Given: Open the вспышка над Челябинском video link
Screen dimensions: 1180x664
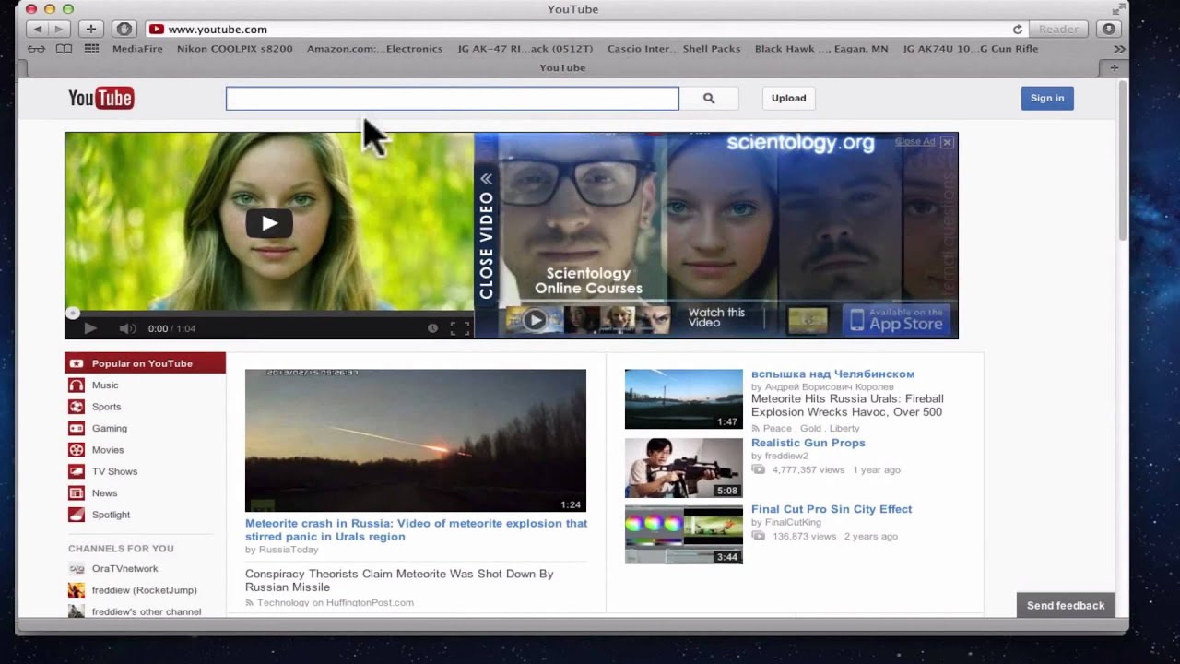Looking at the screenshot, I should [x=833, y=373].
